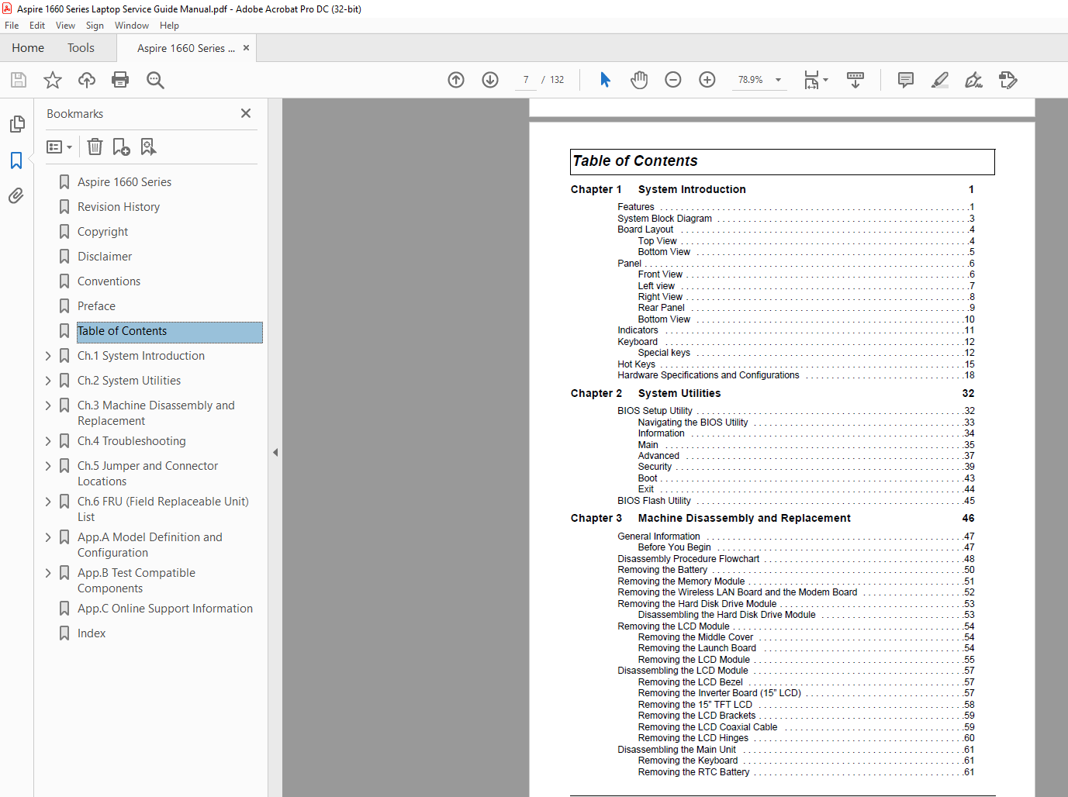
Task: Open the Copyright bookmark
Action: [x=102, y=232]
